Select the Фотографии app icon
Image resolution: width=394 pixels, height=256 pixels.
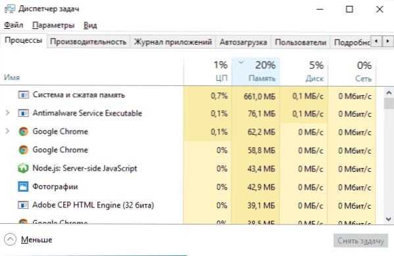[23, 186]
